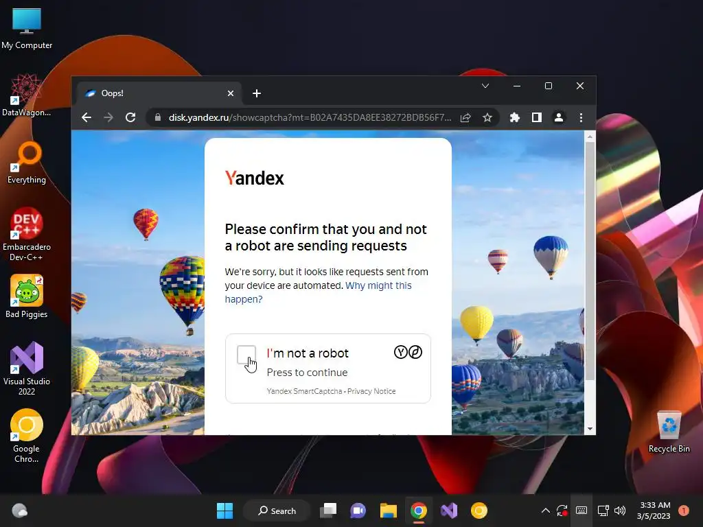Select the My Computer desktop icon

27,28
